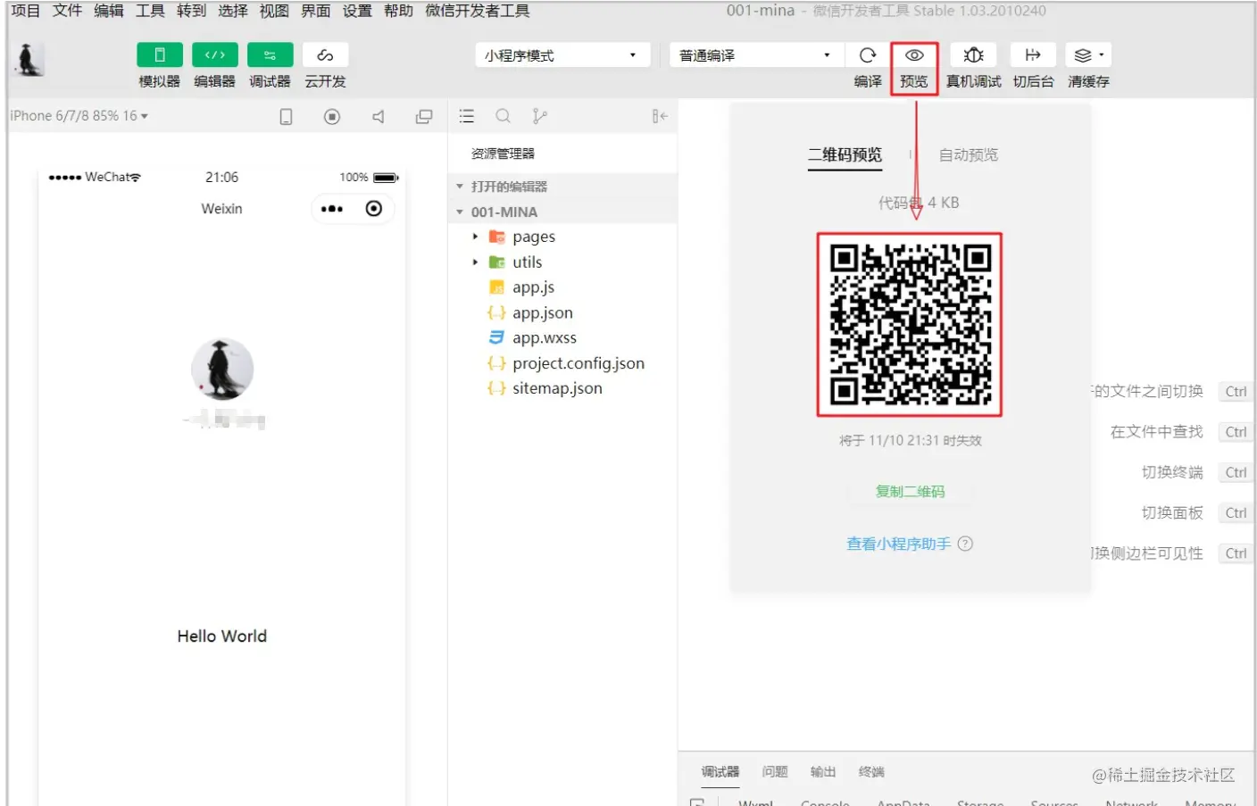Open the 项目 menu
This screenshot has height=806, width=1257.
(x=26, y=11)
